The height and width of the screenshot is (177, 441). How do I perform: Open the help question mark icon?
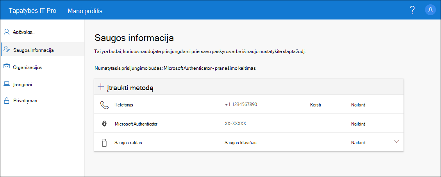pos(412,10)
